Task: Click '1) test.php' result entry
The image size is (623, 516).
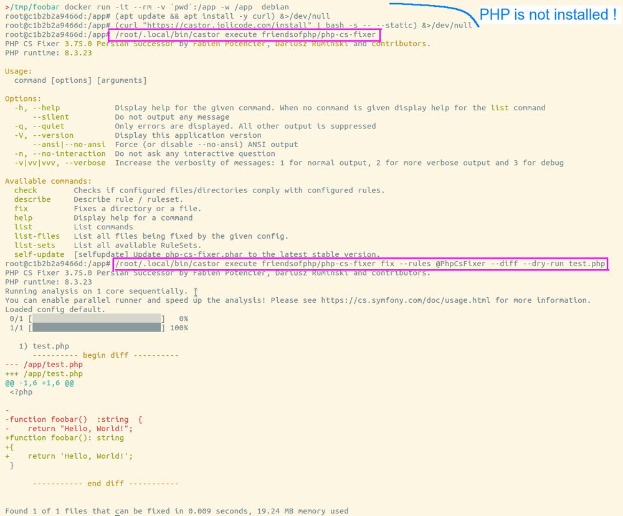Action: [44, 346]
